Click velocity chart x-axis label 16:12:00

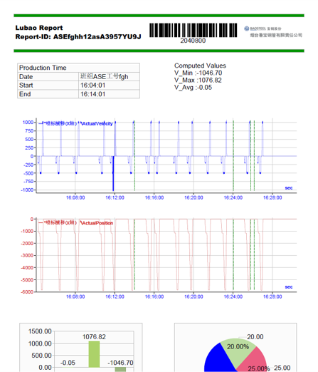point(115,197)
